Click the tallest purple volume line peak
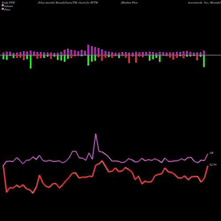 (96, 134)
